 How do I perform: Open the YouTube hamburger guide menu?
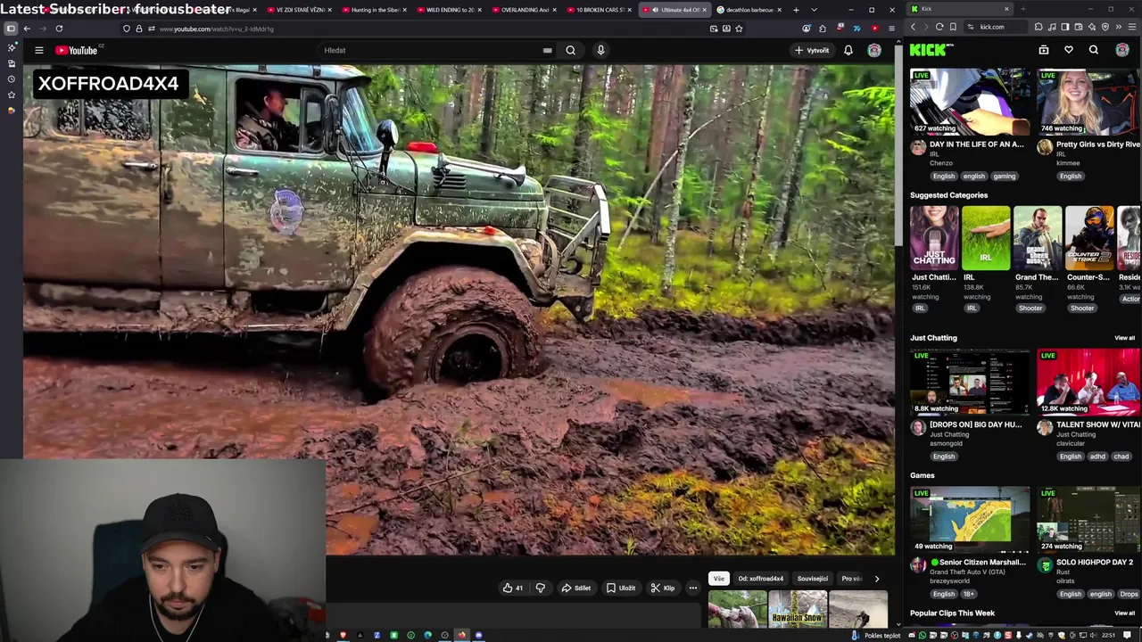[x=39, y=50]
